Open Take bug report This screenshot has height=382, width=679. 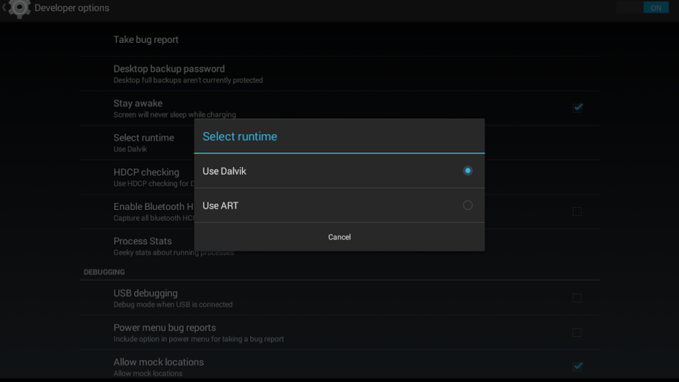coord(146,40)
